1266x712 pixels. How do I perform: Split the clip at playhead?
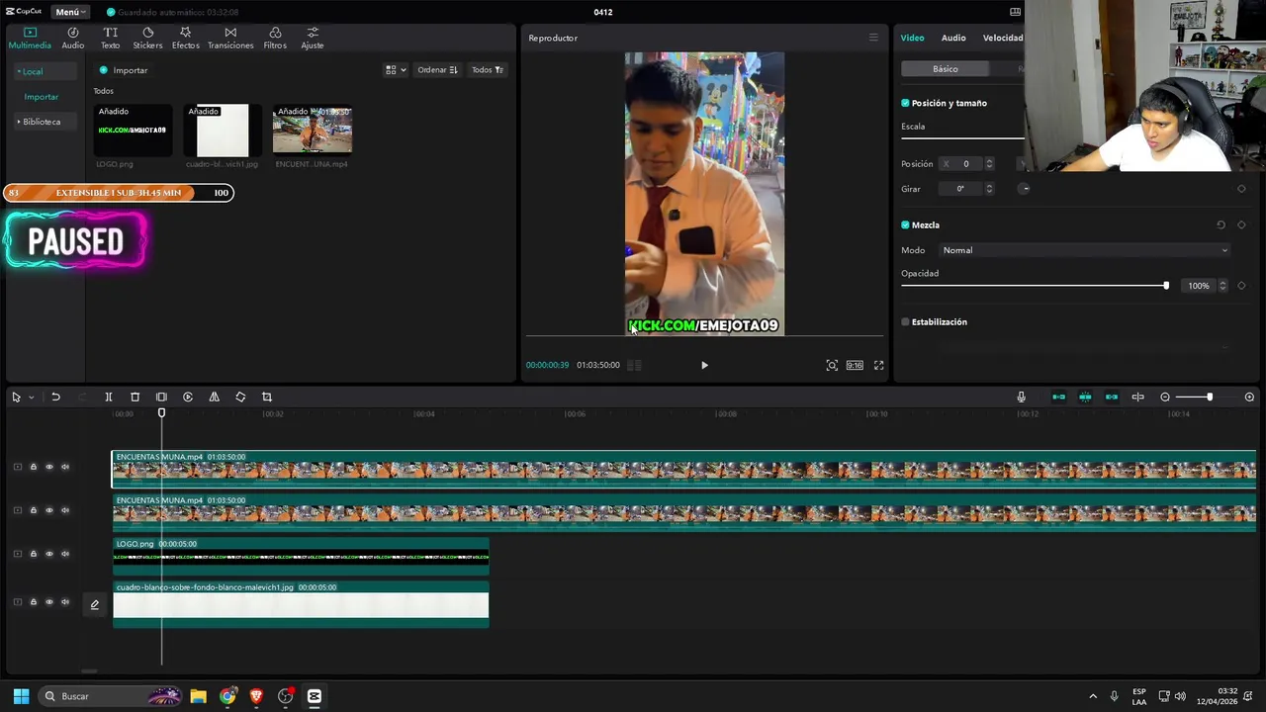coord(109,397)
